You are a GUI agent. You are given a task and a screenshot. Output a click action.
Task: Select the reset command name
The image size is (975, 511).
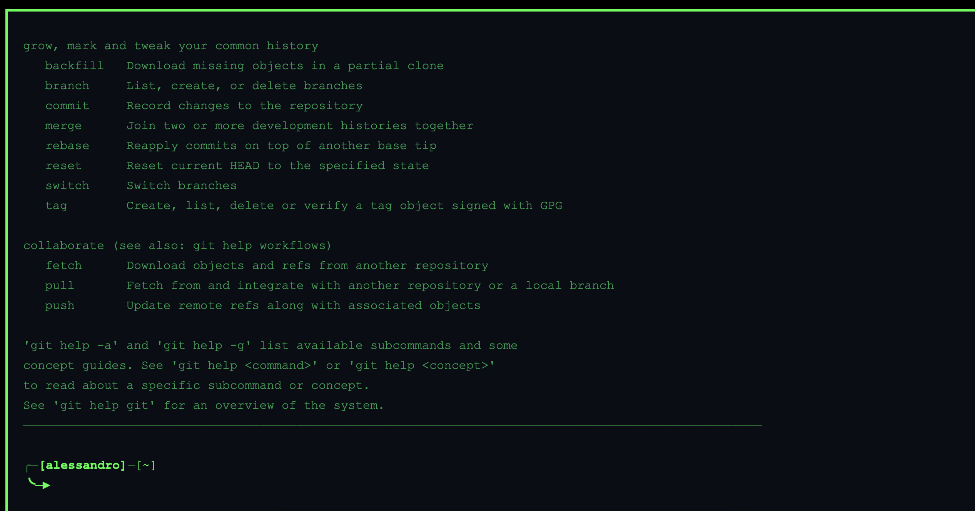tap(63, 166)
